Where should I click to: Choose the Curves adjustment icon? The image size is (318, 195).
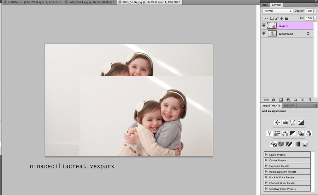click(293, 122)
